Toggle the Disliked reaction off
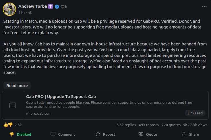Image resolution: width=211 pixels, height=140 pixels. pyautogui.click(x=20, y=134)
